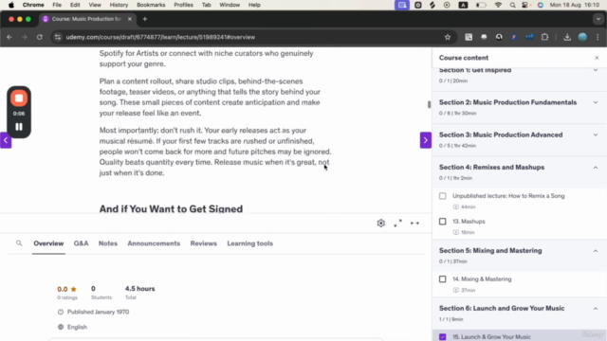Go to next lecture arrow
607x341 pixels.
tap(426, 140)
